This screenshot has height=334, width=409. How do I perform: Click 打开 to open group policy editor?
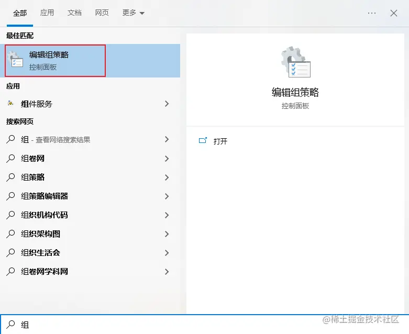(220, 141)
